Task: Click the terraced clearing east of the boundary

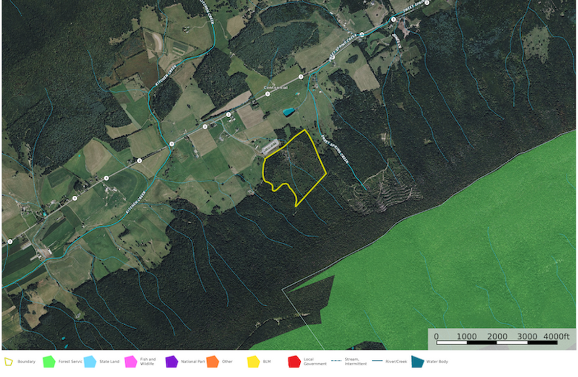Action: (386, 188)
